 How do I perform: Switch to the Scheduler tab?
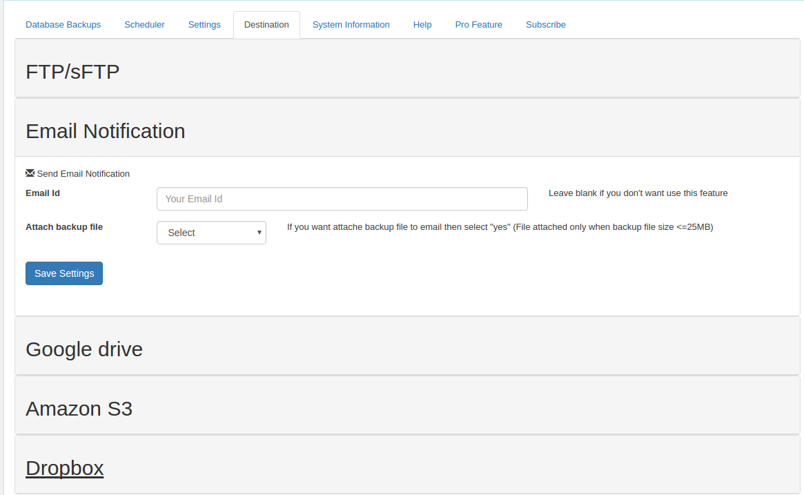tap(145, 25)
